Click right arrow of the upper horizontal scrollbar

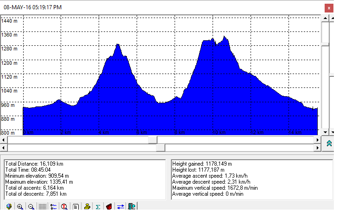pyautogui.click(x=317, y=140)
